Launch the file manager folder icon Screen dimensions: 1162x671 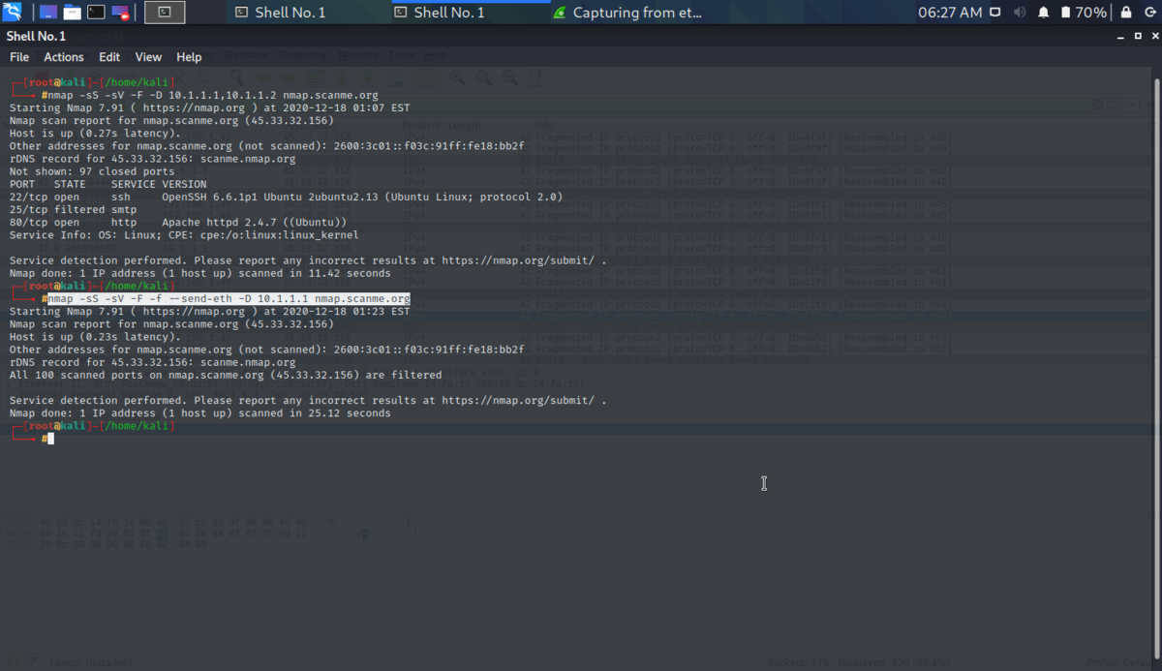click(72, 13)
